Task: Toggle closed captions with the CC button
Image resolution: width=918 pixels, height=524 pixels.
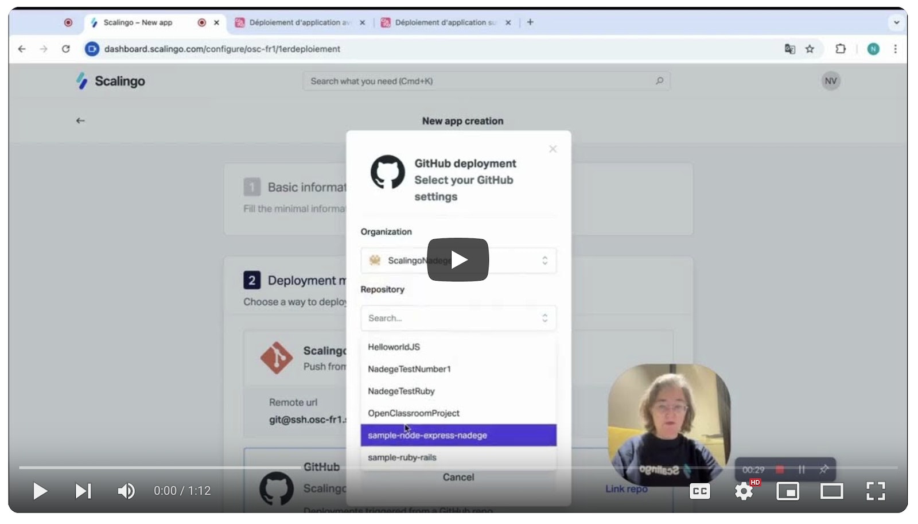Action: (x=699, y=491)
